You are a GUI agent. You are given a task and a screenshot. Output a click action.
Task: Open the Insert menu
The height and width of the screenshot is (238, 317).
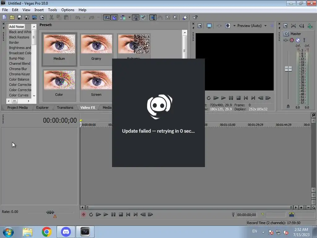tap(39, 10)
